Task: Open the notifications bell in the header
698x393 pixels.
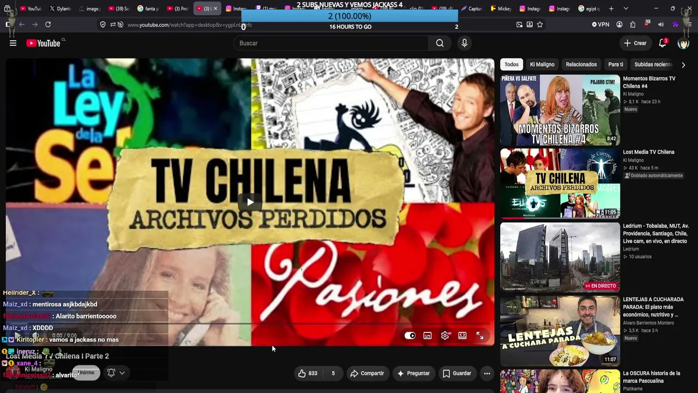Action: click(663, 43)
